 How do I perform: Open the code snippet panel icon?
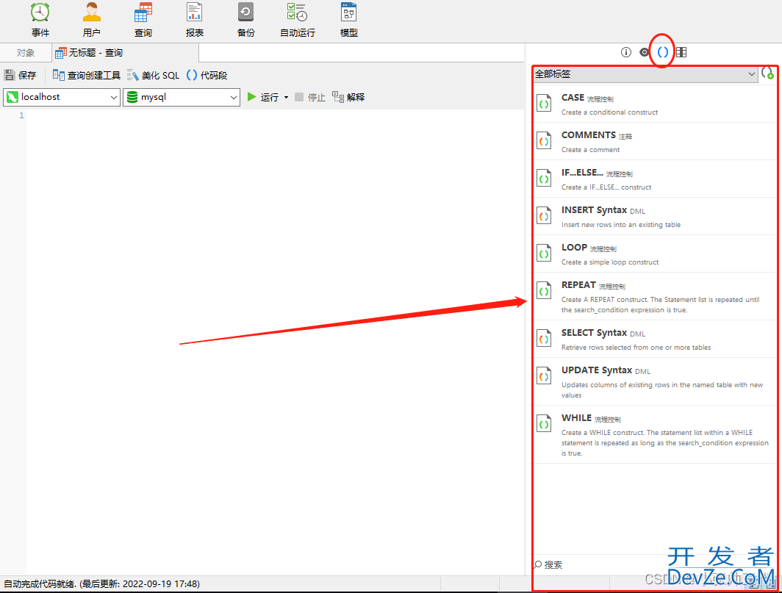pyautogui.click(x=663, y=52)
